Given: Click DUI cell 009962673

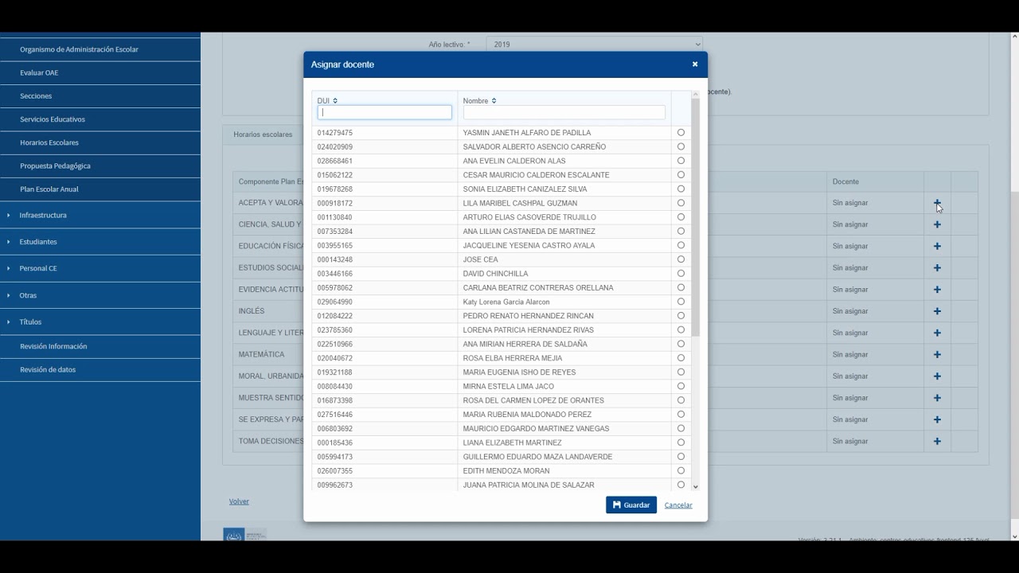Looking at the screenshot, I should coord(334,485).
